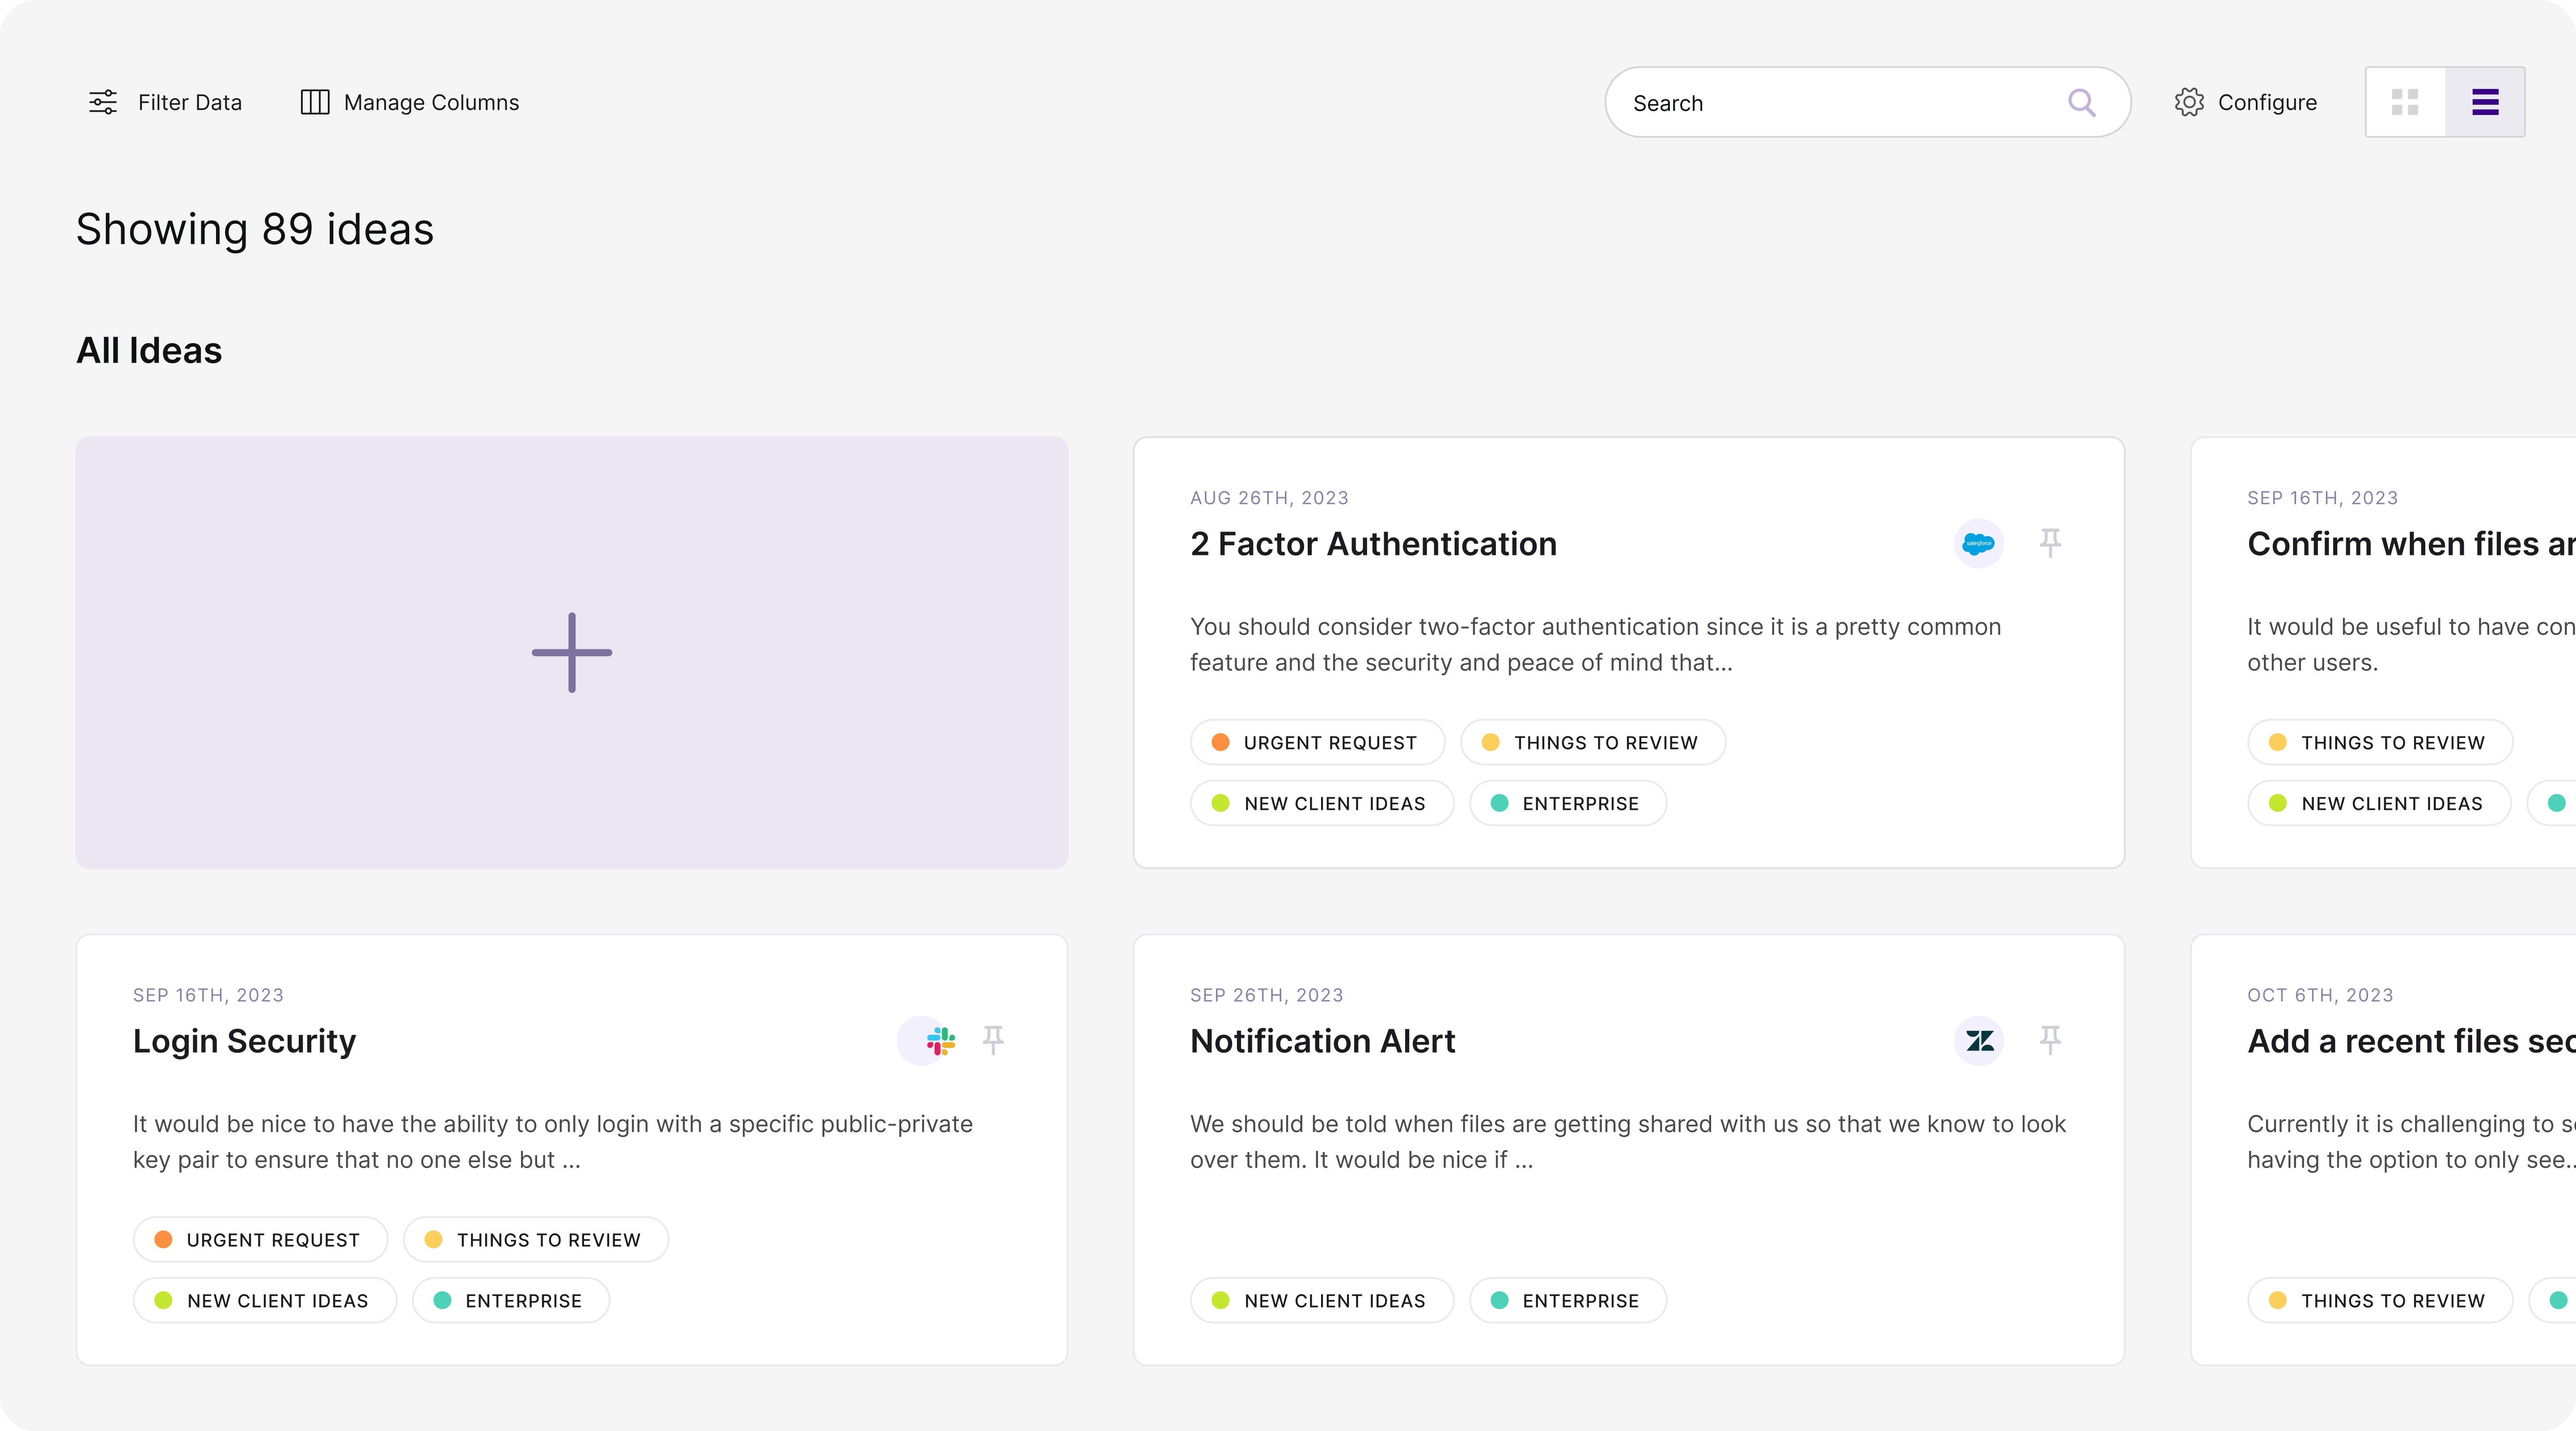Click the search magnifier icon
The height and width of the screenshot is (1431, 2576).
pyautogui.click(x=2081, y=102)
